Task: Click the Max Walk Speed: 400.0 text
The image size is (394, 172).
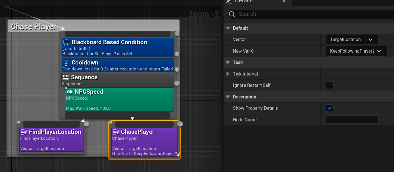Action: [x=88, y=108]
